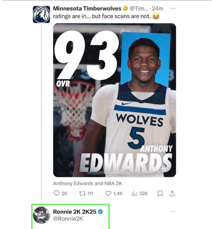Open the Timberwolves tweet's three-dot menu

[x=173, y=8]
